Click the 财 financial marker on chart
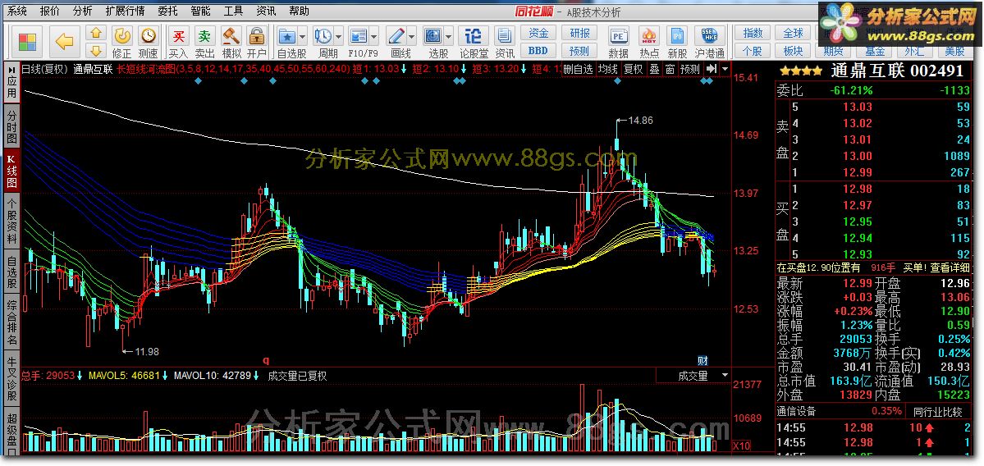 click(x=703, y=361)
